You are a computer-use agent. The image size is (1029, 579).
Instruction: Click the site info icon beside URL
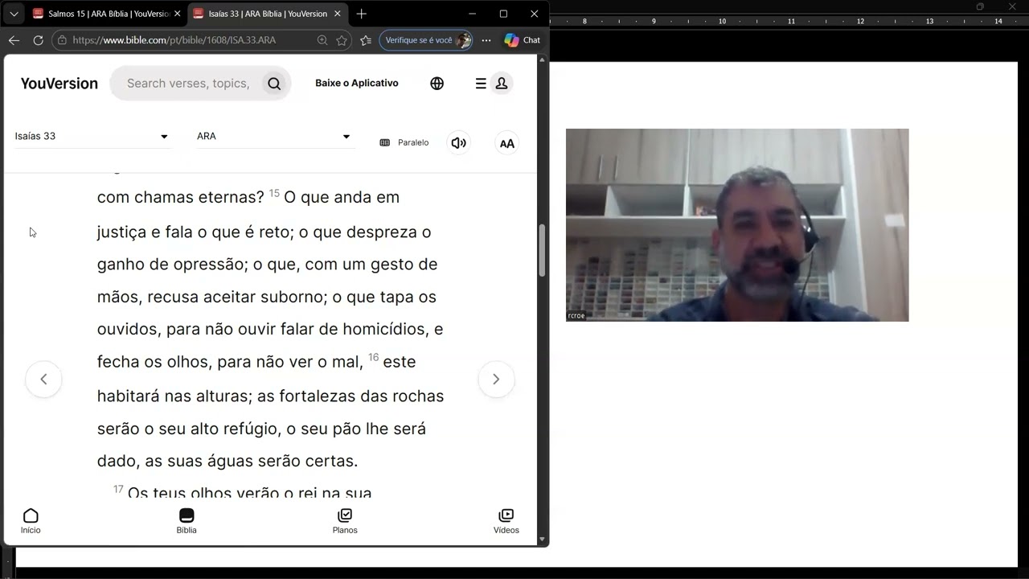coord(62,40)
